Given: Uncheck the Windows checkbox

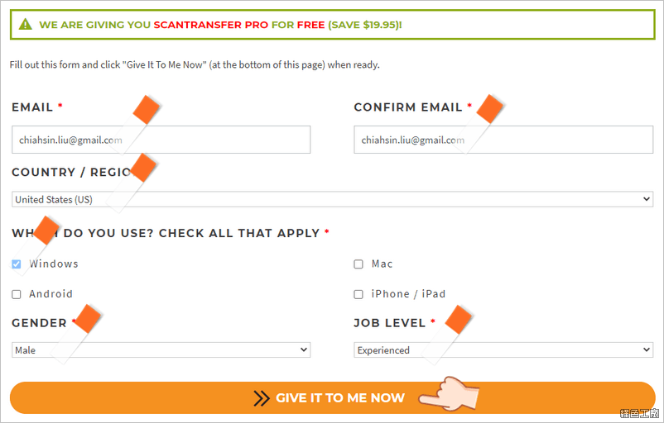Looking at the screenshot, I should pos(16,264).
